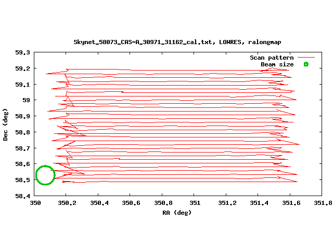Click the plot title with the Skynet filename
This screenshot has width=333, height=249.
pos(177,42)
